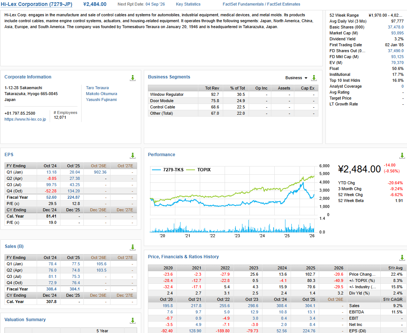Click Corporate Information heading
The image size is (407, 333).
pos(28,77)
